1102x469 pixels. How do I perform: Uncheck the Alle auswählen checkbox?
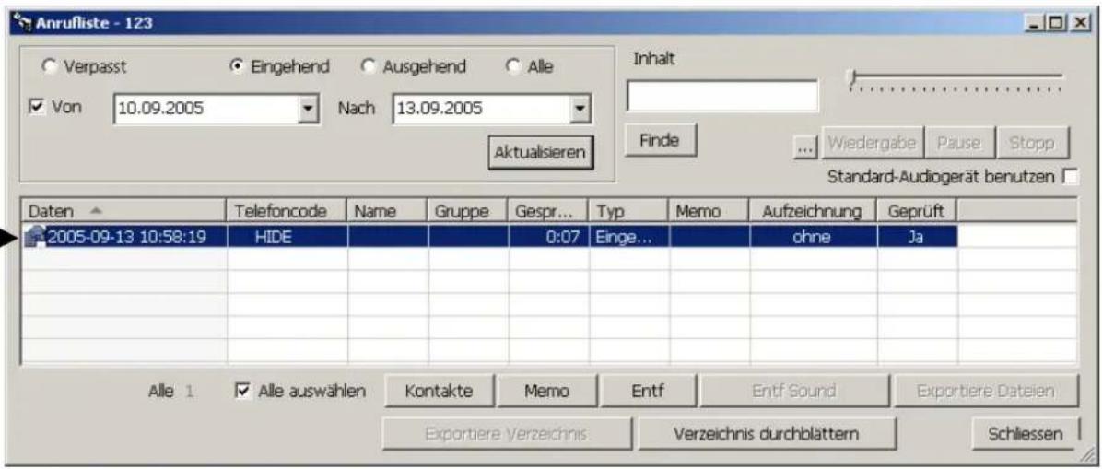(x=240, y=392)
